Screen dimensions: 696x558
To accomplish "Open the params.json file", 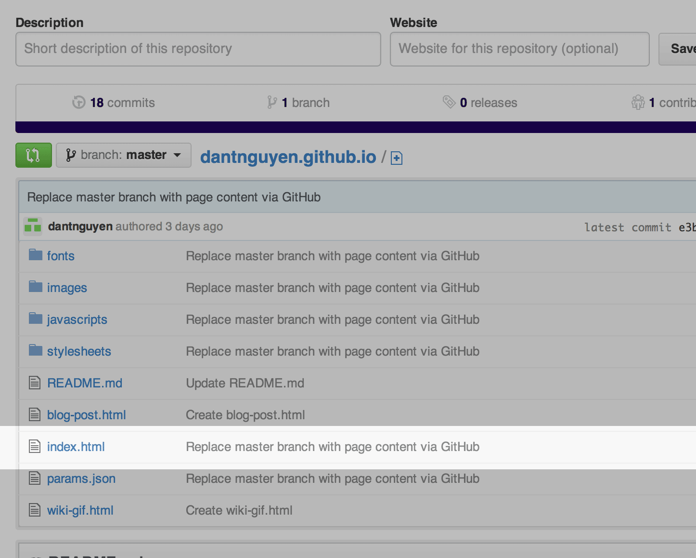I will (81, 478).
